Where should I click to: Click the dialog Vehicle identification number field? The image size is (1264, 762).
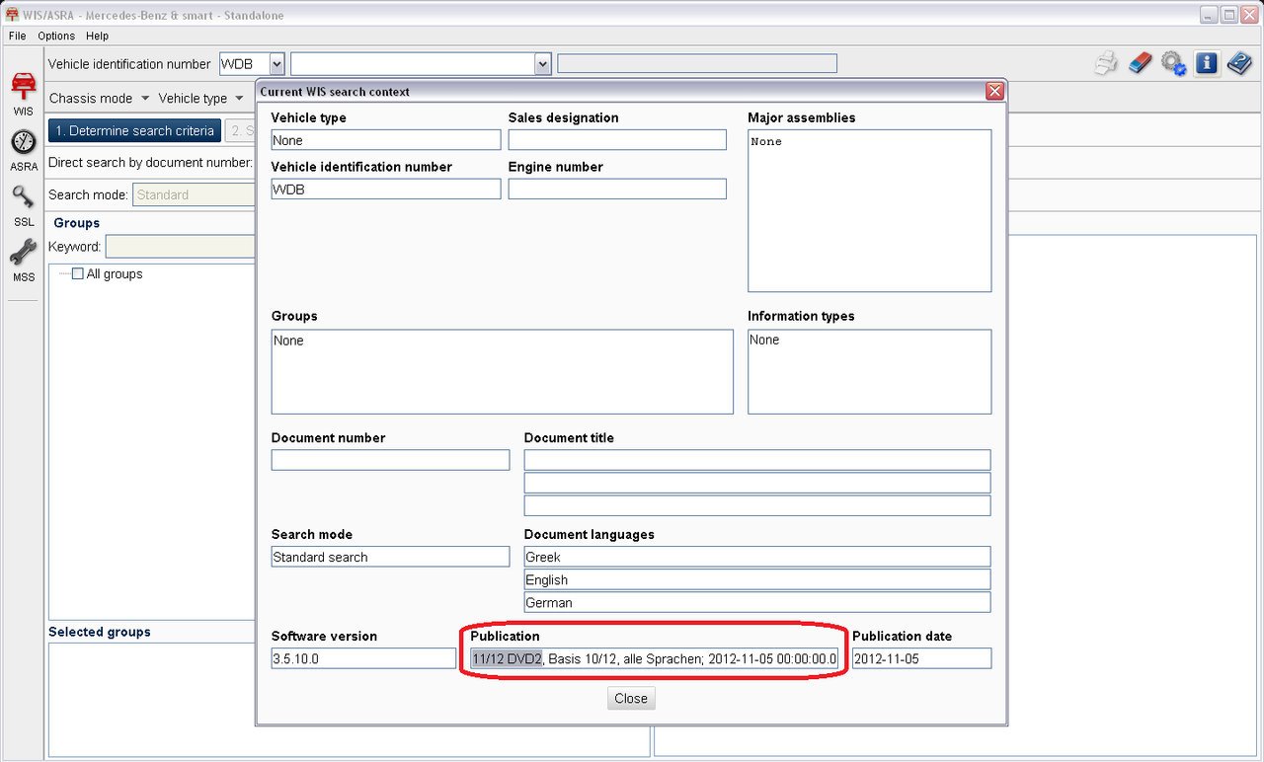point(386,189)
